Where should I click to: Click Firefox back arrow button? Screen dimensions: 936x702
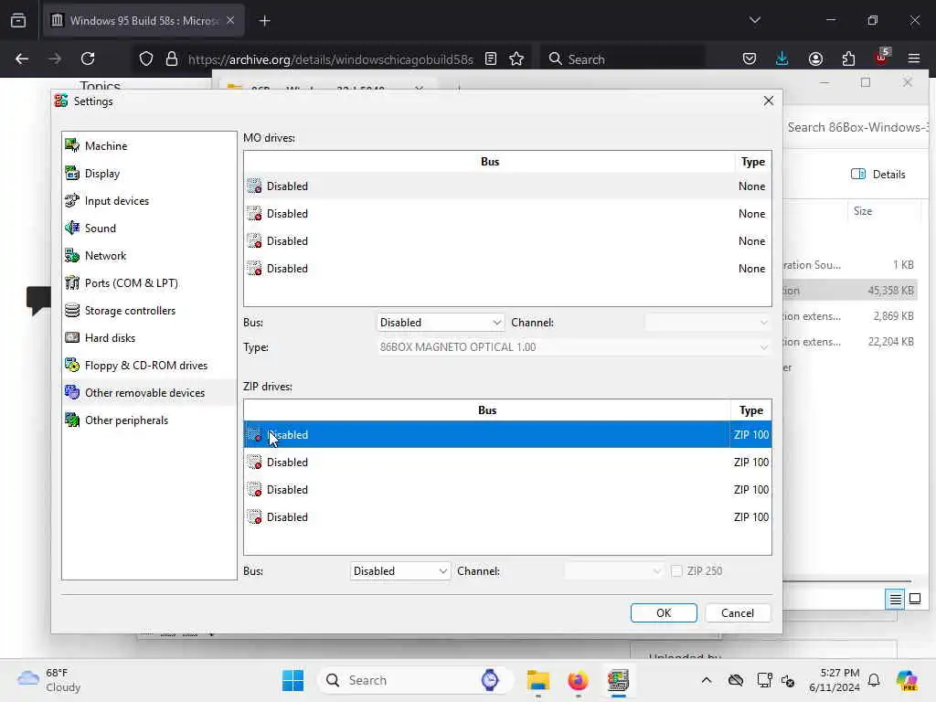click(x=22, y=58)
